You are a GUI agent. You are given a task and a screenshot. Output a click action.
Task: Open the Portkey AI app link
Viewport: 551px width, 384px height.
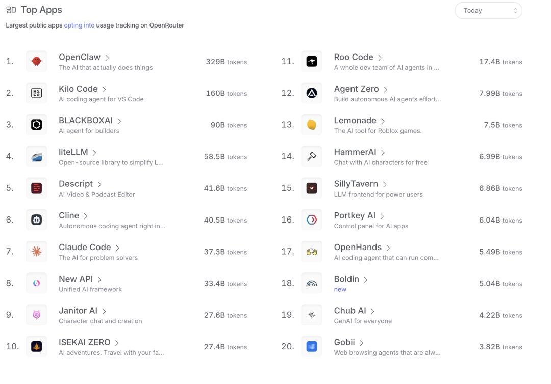click(355, 215)
